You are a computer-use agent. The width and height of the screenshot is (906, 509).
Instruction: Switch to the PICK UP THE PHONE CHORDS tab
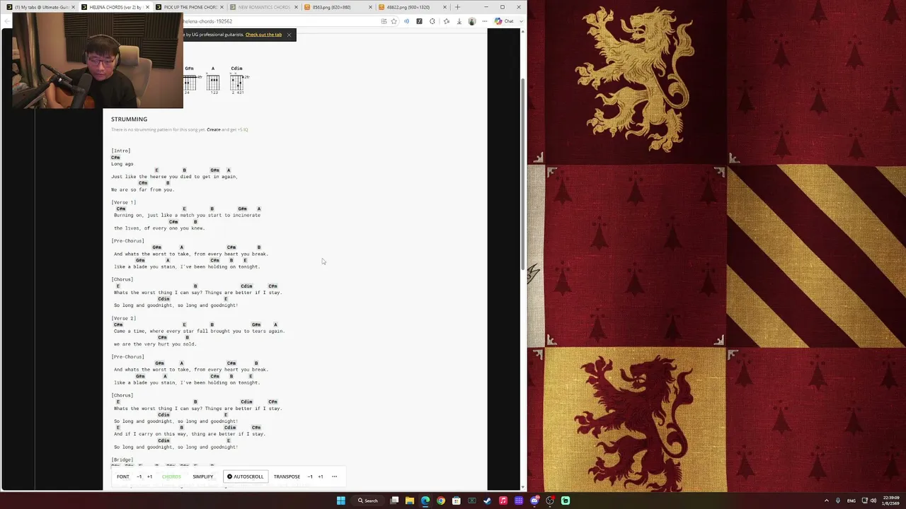pyautogui.click(x=188, y=7)
